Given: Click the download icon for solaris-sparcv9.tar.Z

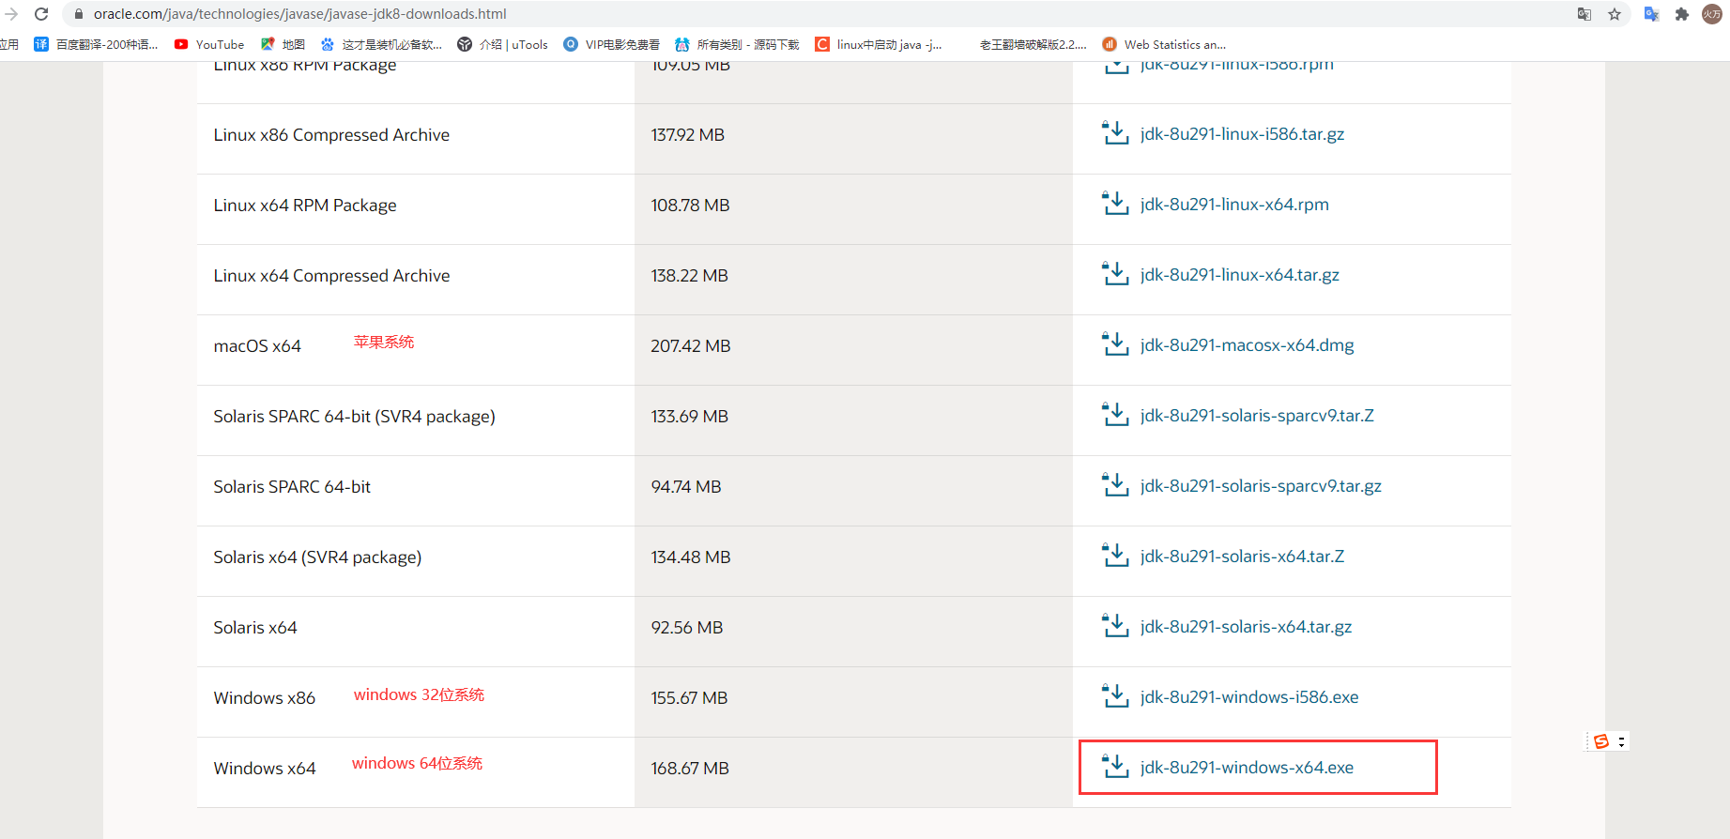Looking at the screenshot, I should (x=1115, y=415).
